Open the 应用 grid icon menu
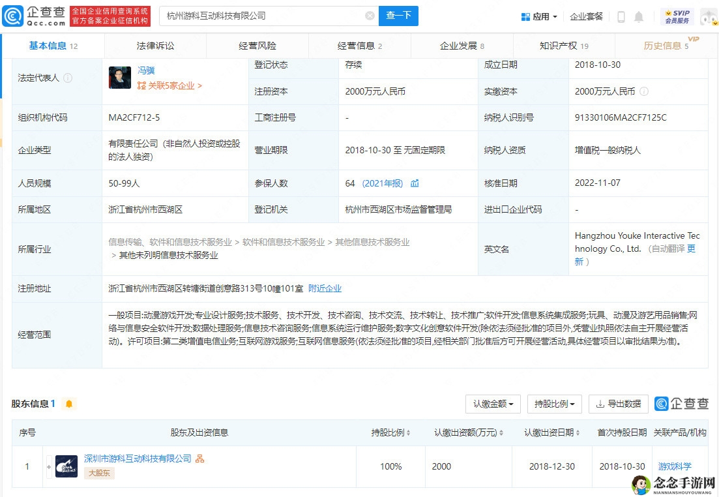 tap(525, 17)
